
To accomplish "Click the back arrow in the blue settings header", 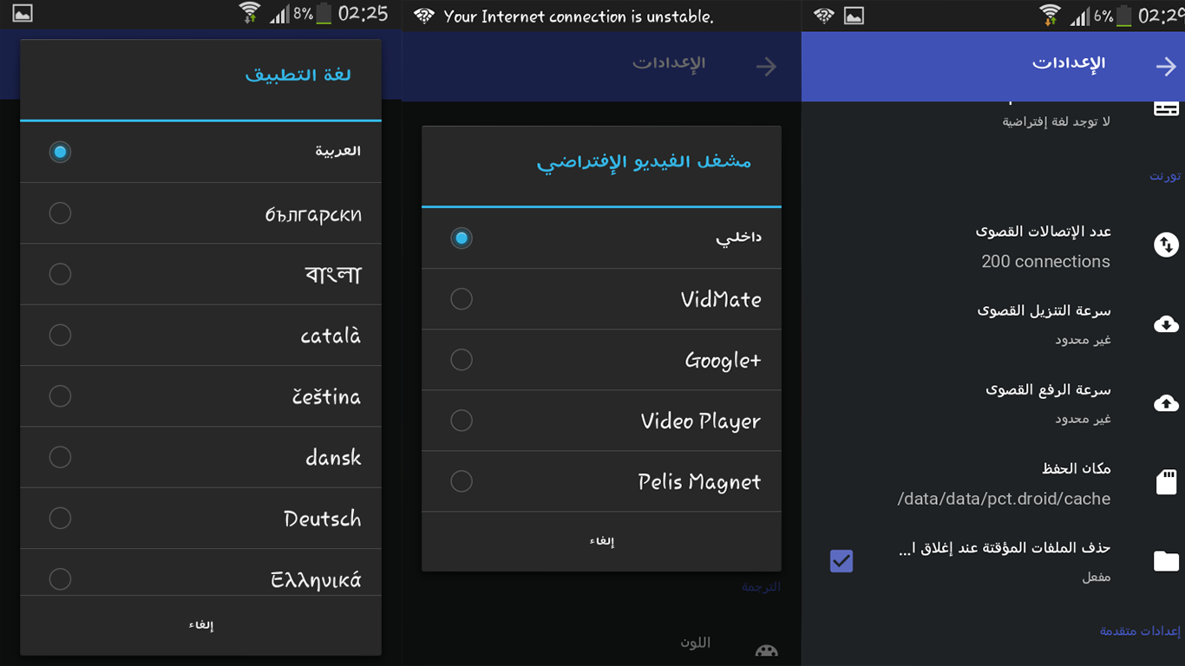I will [x=1165, y=66].
